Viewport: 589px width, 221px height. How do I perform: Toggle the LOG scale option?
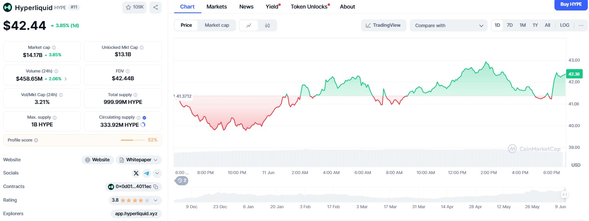point(565,25)
